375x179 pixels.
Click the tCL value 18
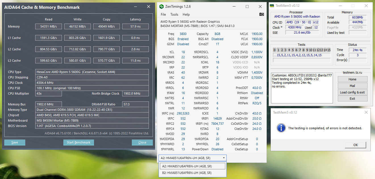pyautogui.click(x=183, y=52)
